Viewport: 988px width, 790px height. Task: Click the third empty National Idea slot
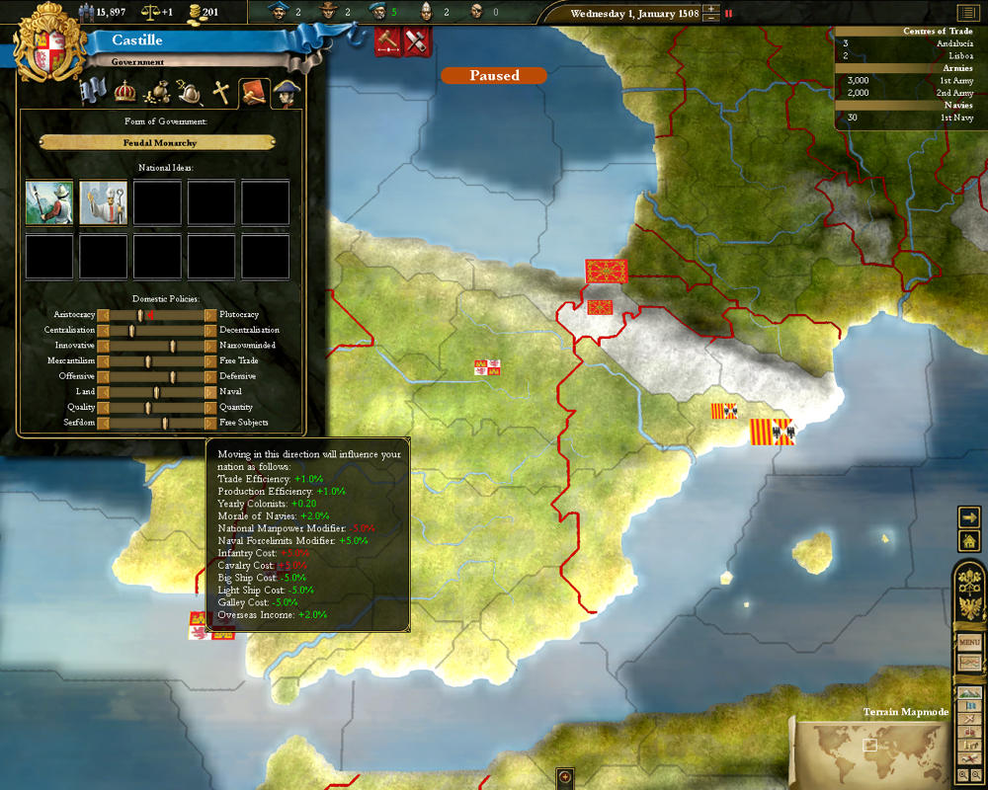[157, 202]
